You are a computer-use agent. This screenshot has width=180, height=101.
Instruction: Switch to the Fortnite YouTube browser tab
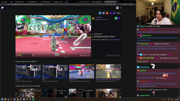[85, 2]
